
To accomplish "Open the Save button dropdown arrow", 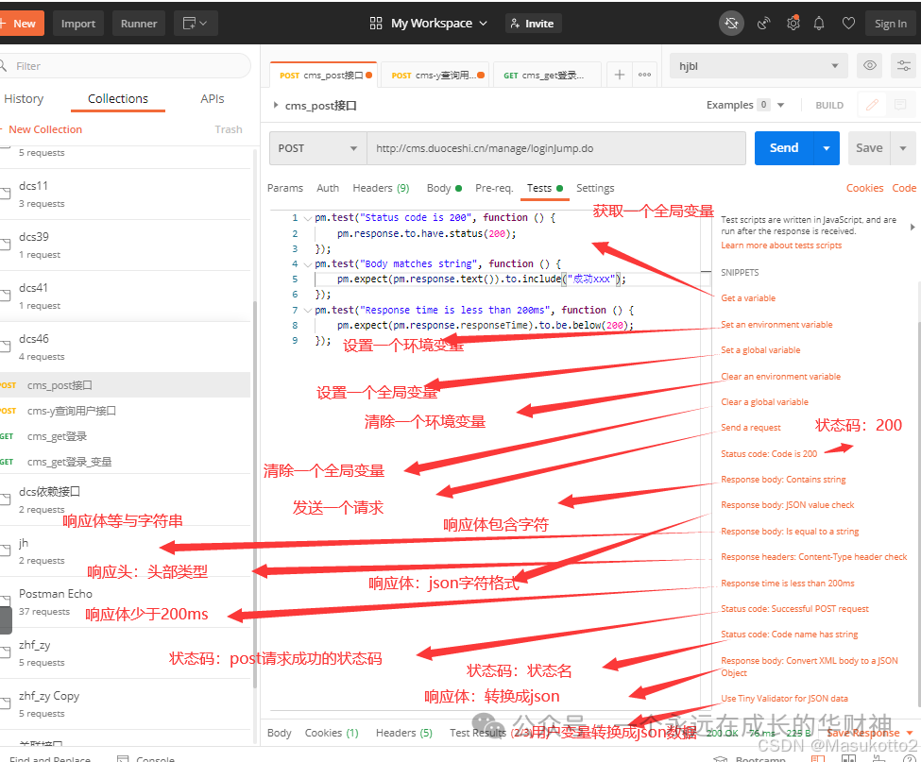I will 903,148.
